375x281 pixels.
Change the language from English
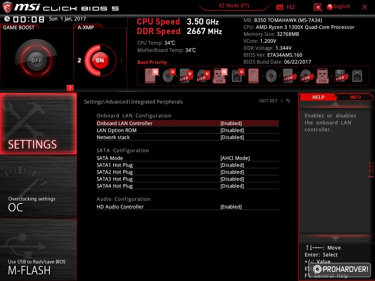pyautogui.click(x=338, y=7)
